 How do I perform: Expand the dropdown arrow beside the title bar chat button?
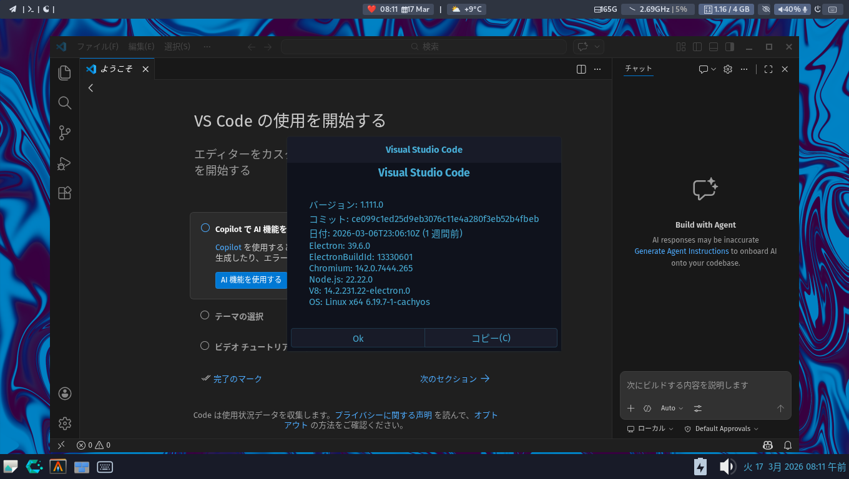[x=597, y=47]
